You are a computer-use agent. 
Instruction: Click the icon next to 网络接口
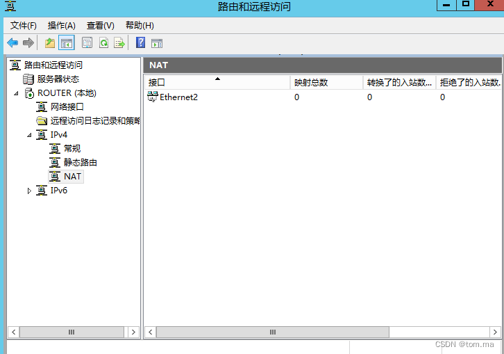42,106
